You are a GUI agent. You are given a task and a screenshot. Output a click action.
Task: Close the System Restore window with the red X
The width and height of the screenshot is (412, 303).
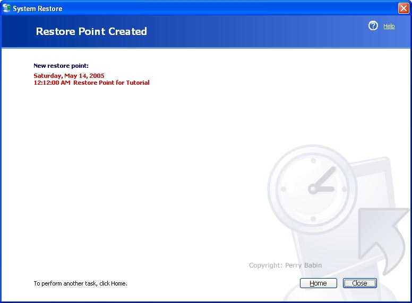click(x=404, y=8)
